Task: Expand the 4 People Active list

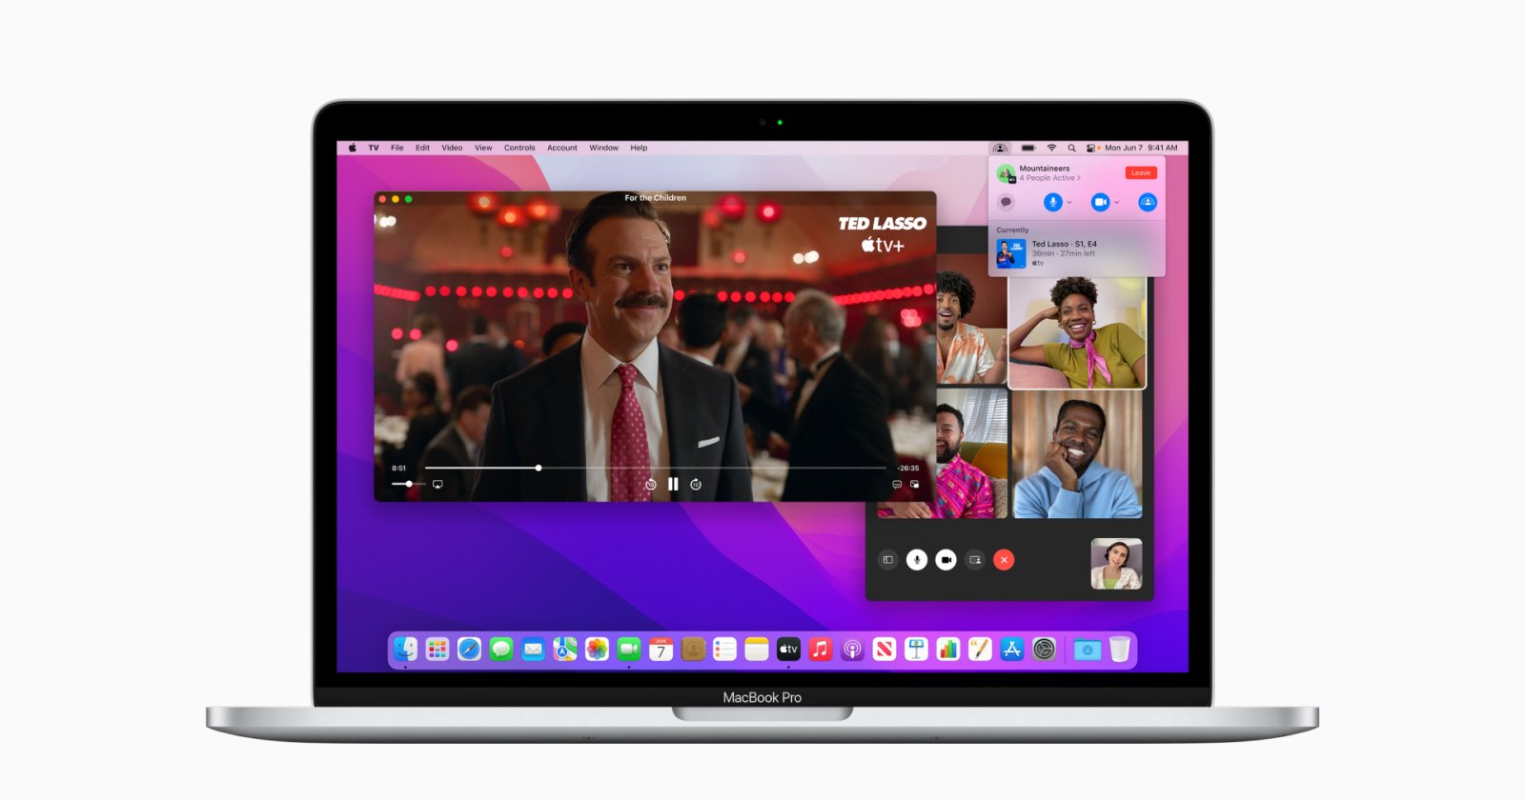Action: [x=1050, y=178]
